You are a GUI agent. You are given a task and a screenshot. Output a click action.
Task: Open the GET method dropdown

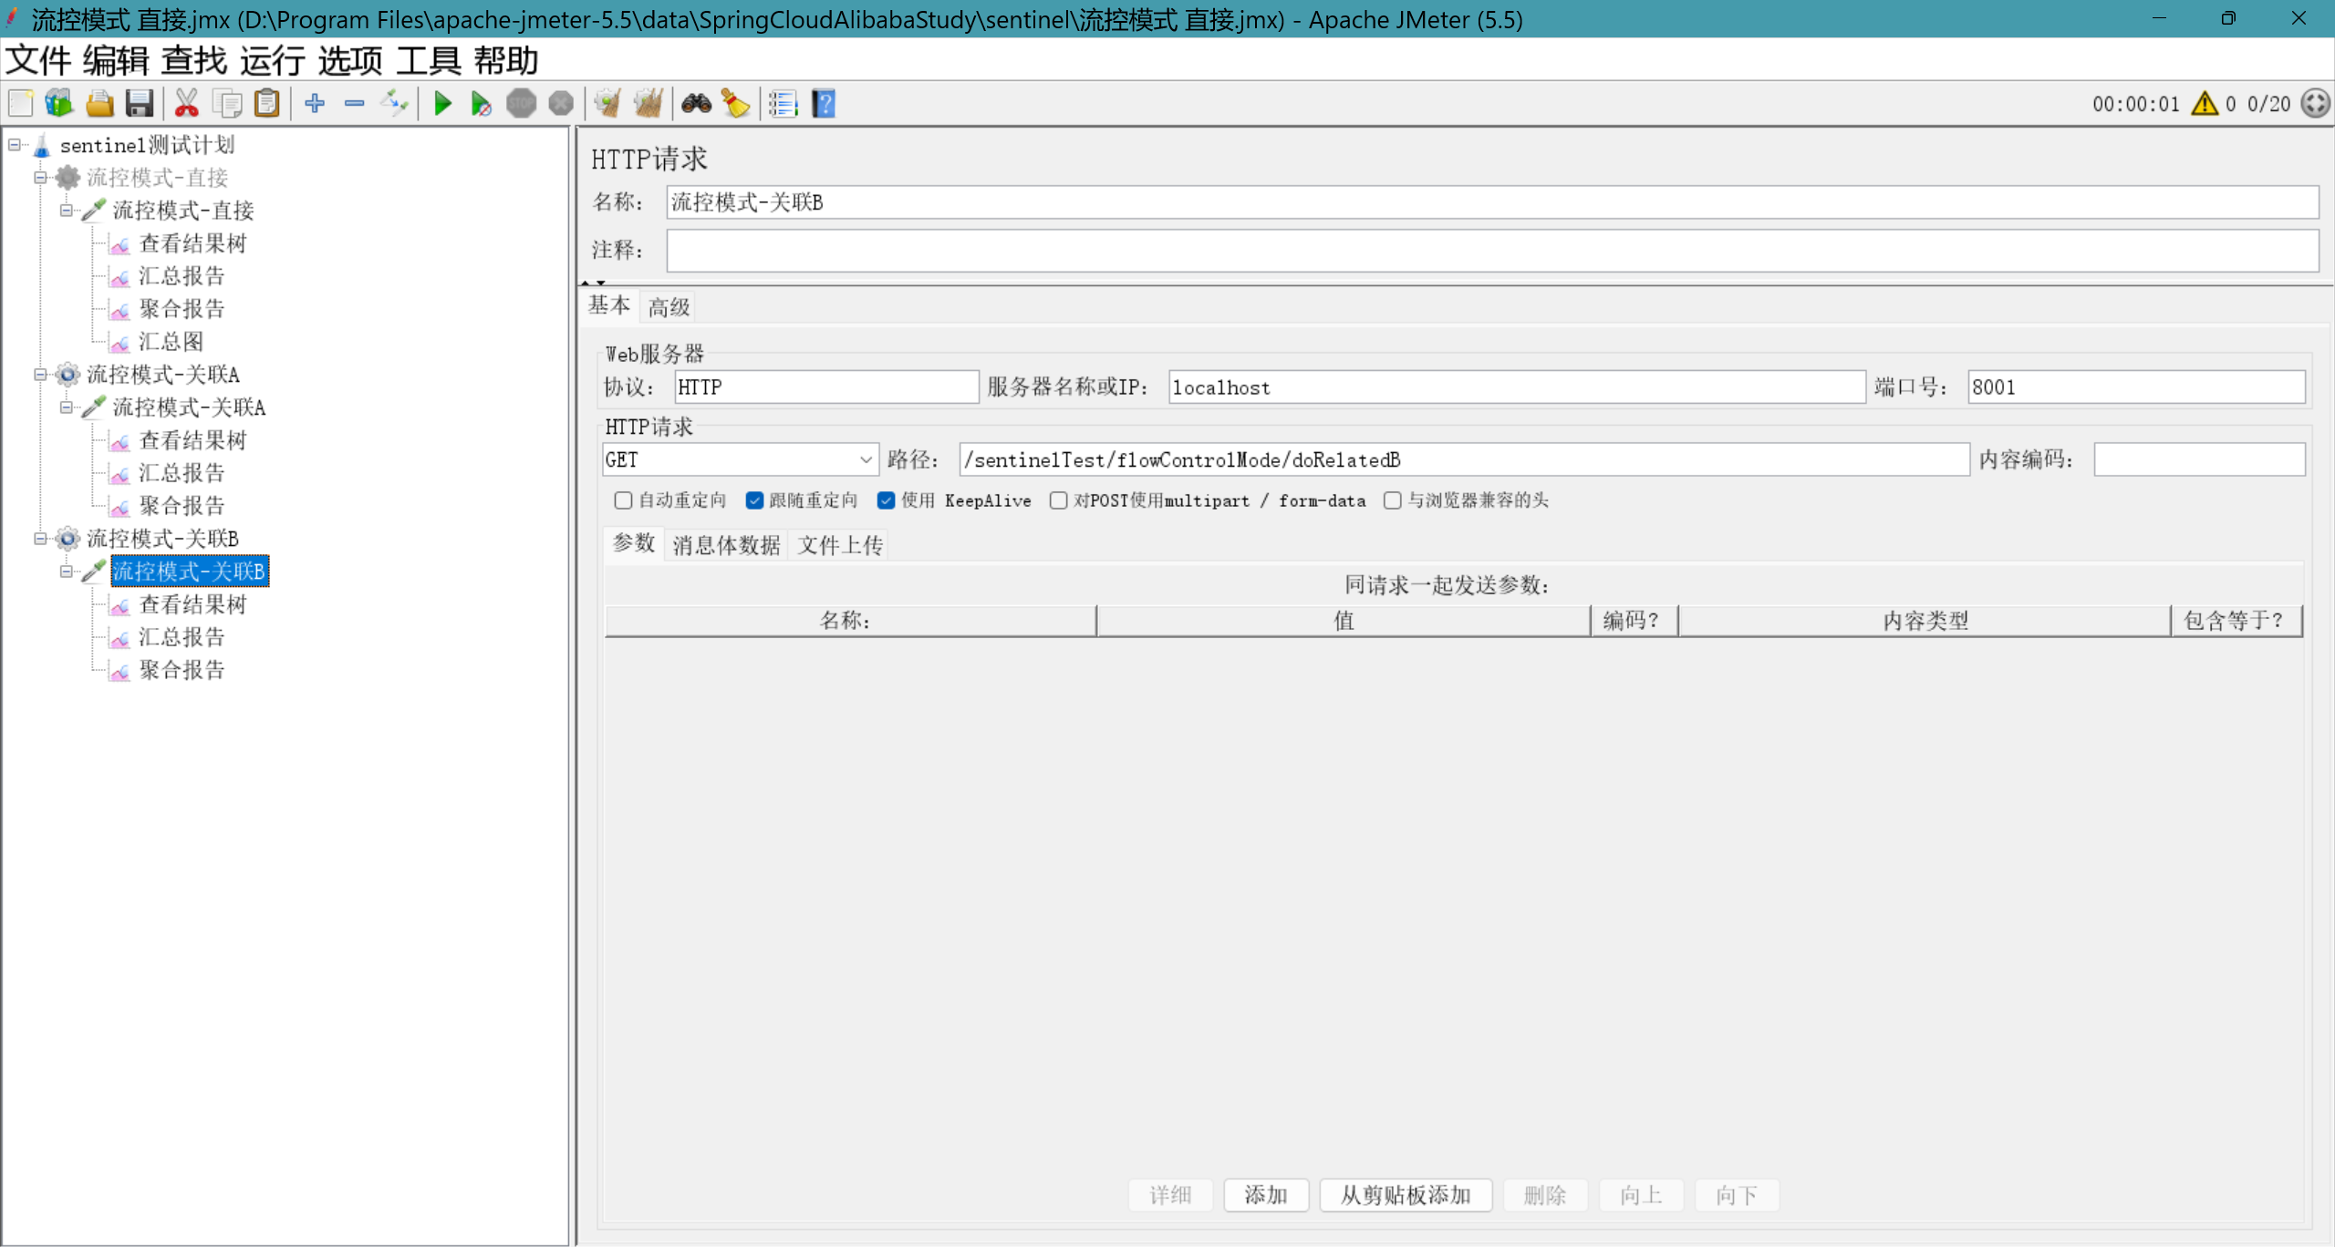pyautogui.click(x=863, y=459)
